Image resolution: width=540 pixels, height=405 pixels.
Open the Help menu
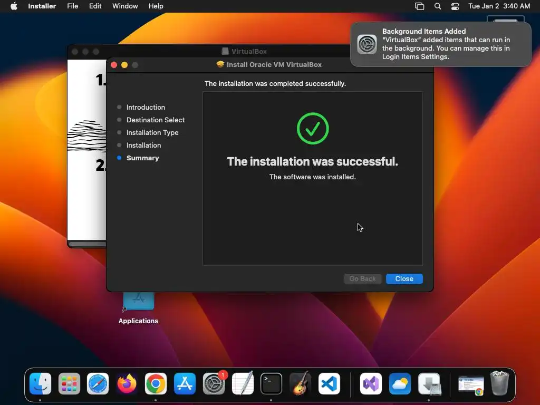[x=156, y=6]
